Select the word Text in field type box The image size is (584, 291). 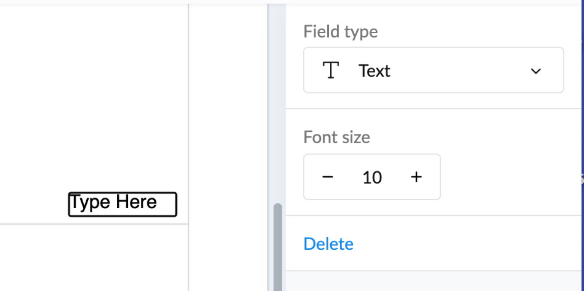(x=374, y=71)
